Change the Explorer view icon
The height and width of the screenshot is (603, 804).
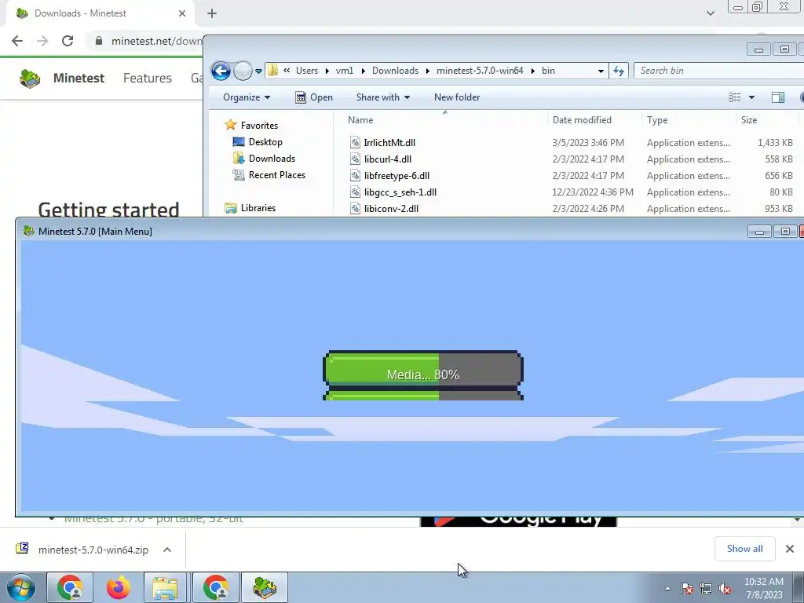[x=734, y=97]
